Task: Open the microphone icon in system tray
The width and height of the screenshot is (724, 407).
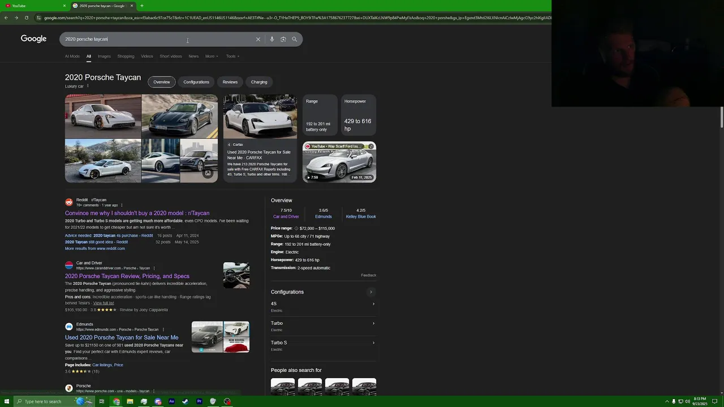Action: pos(673,401)
